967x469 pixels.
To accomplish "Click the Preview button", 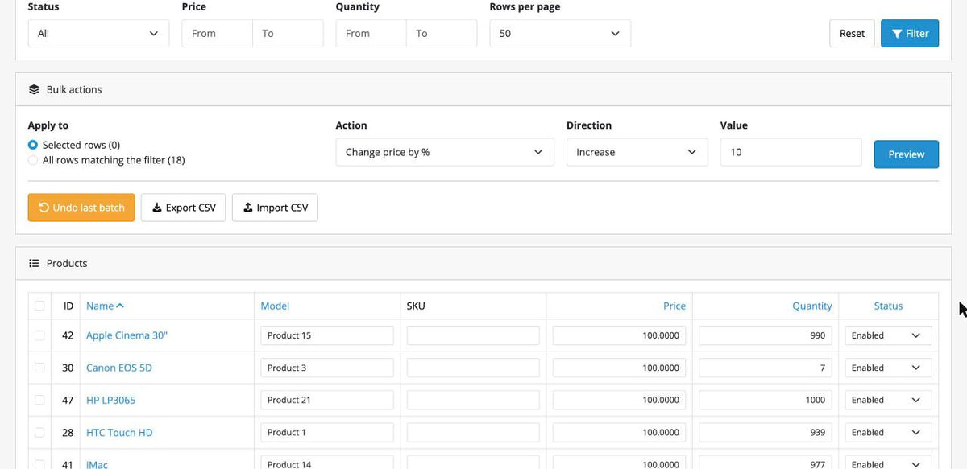I will pyautogui.click(x=907, y=154).
